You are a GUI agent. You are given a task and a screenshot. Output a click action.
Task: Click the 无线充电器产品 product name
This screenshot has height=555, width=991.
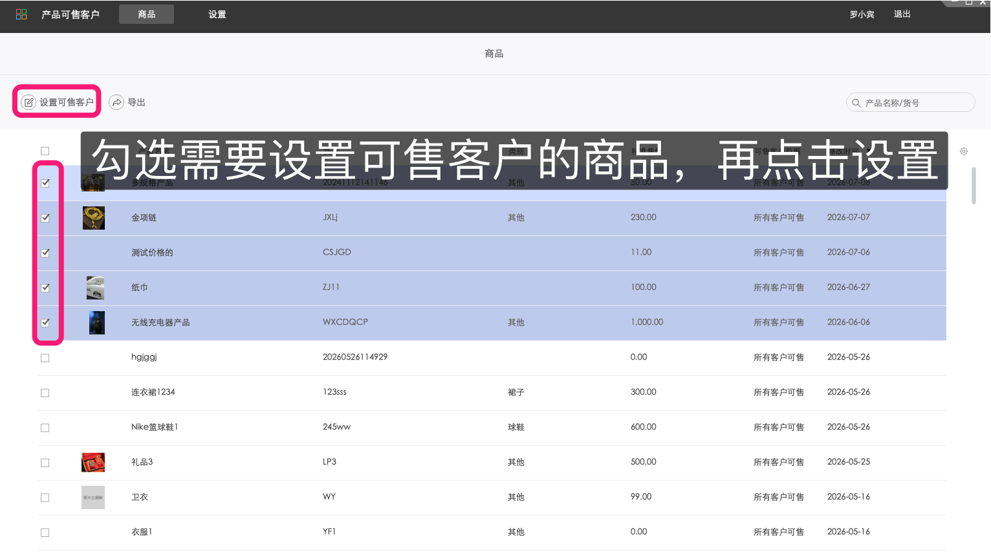(160, 323)
